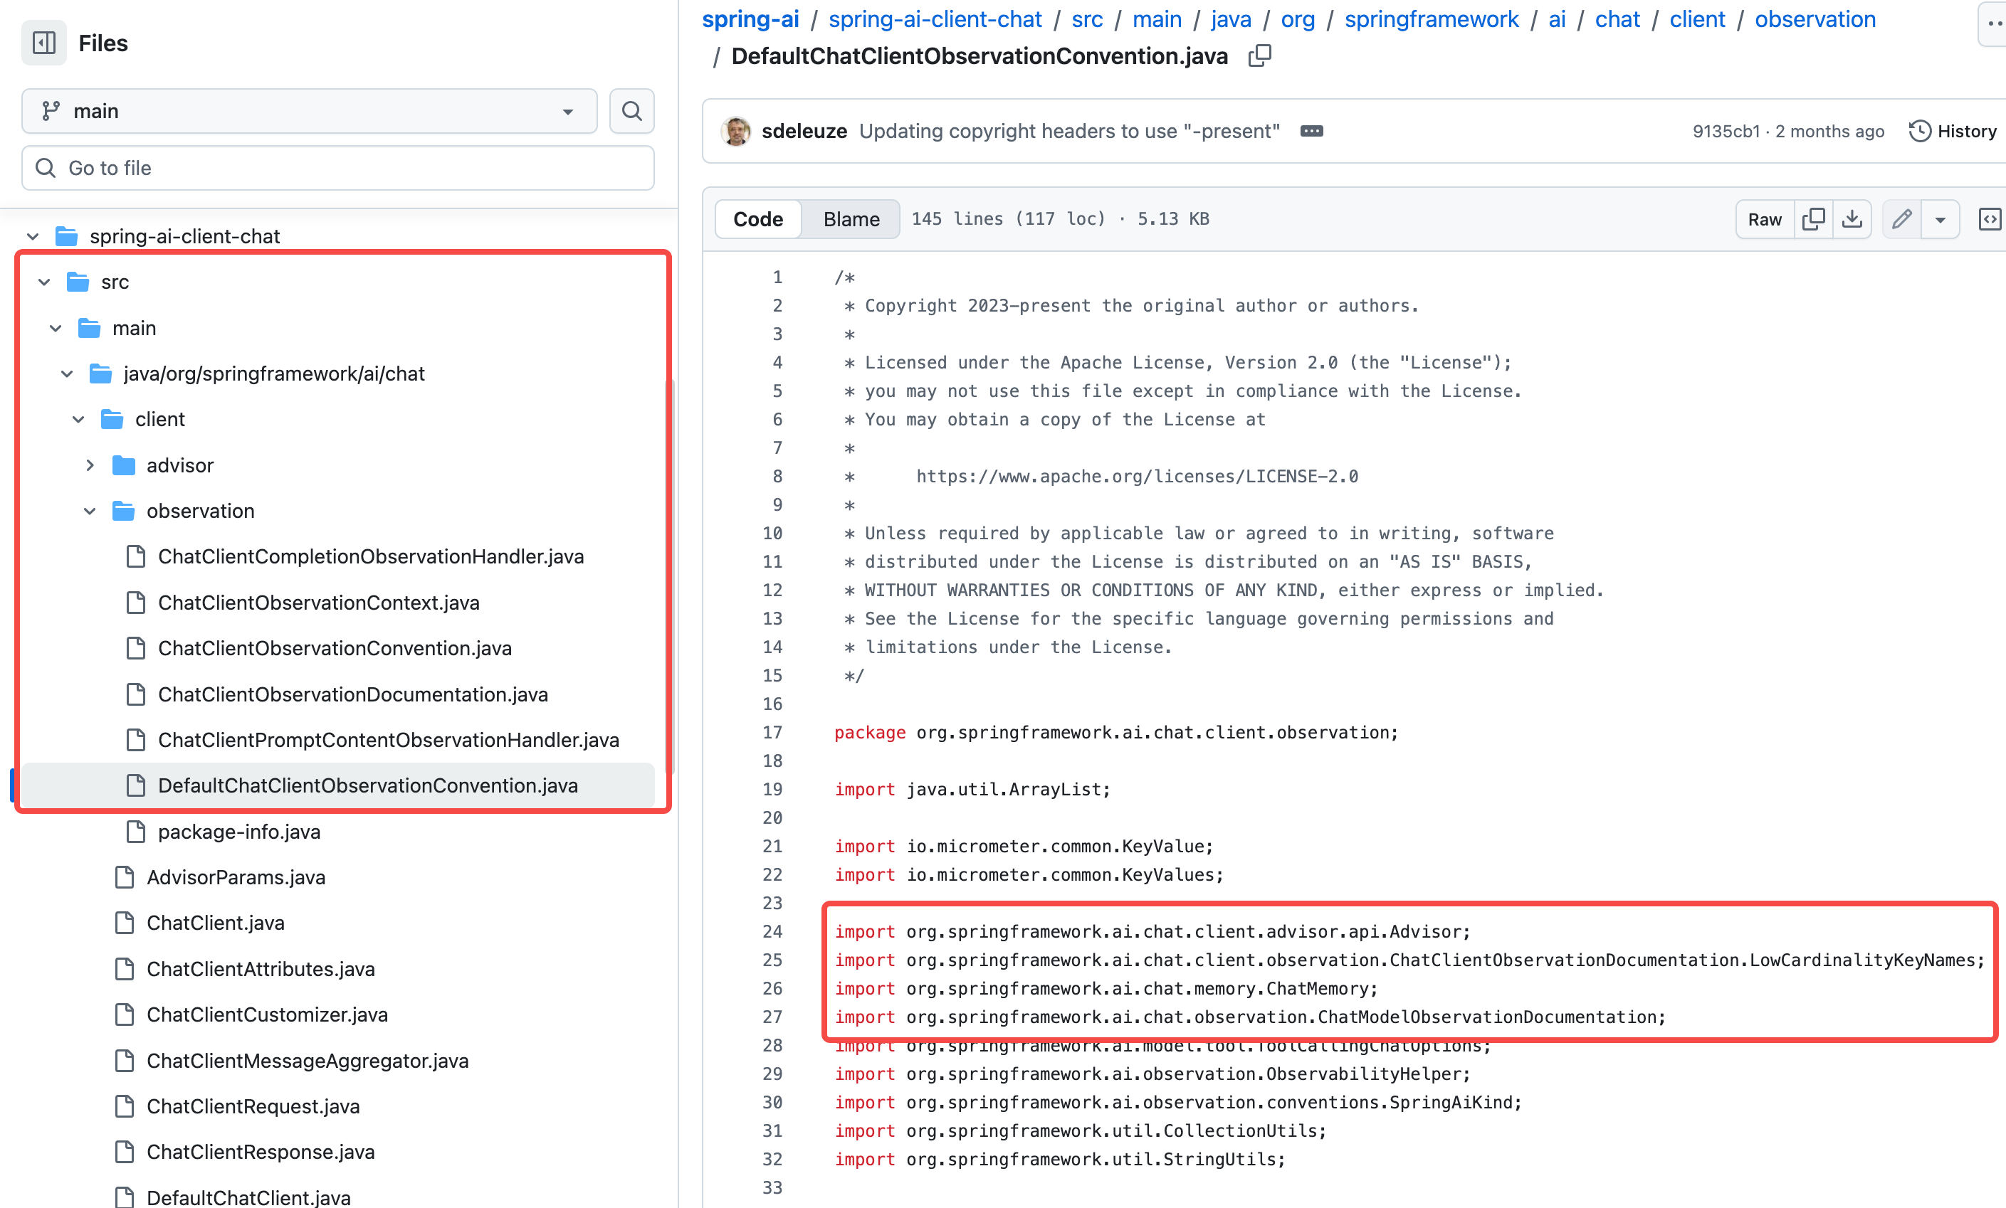Click the main folder icon in tree
The height and width of the screenshot is (1208, 2006).
tap(90, 328)
